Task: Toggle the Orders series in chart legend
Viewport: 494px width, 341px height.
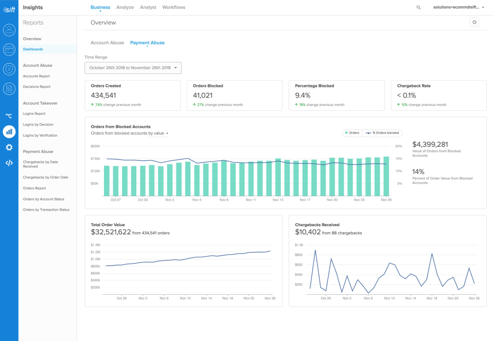Action: click(x=352, y=133)
